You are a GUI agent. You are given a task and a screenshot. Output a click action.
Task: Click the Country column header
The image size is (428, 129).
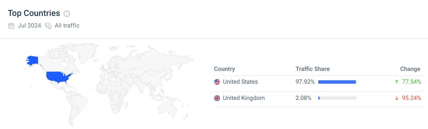coord(224,69)
